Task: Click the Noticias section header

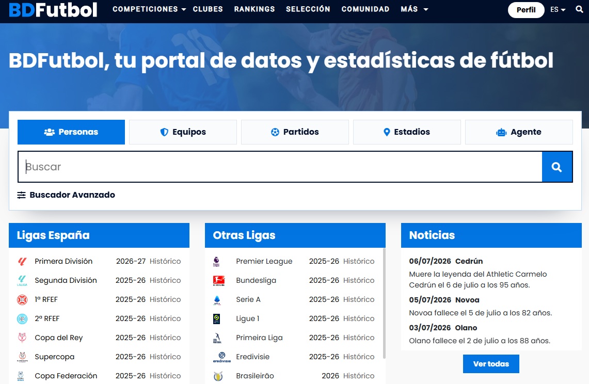Action: click(x=491, y=235)
